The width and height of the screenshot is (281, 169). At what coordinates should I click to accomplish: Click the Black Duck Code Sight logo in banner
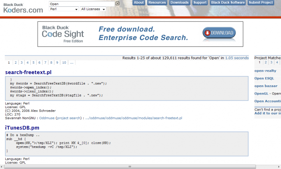coord(63,34)
